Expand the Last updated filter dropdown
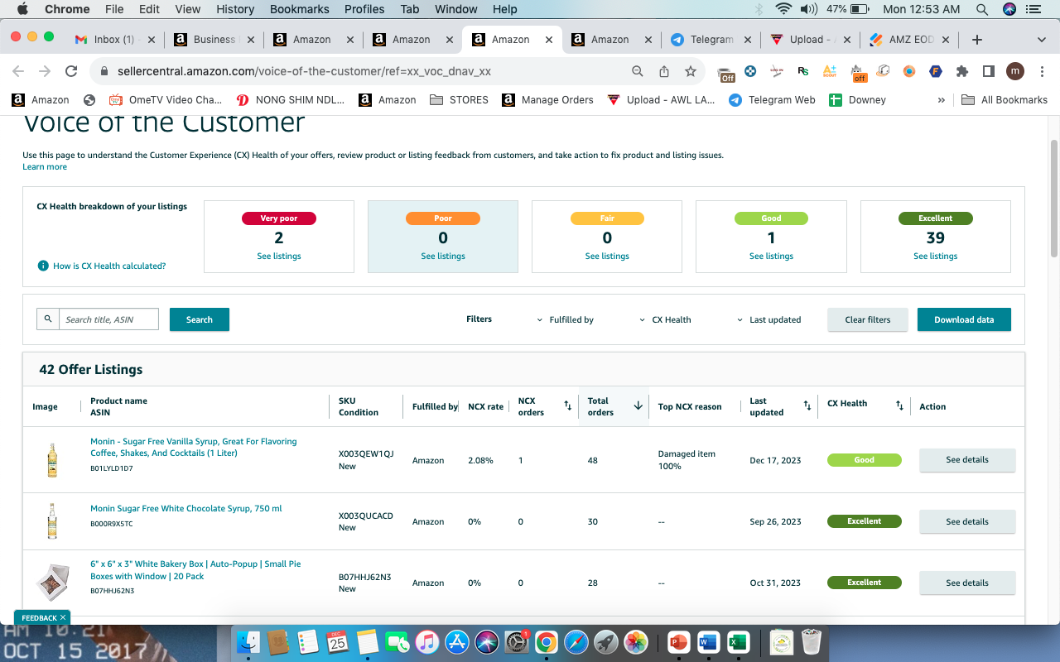The width and height of the screenshot is (1060, 662). pos(768,319)
